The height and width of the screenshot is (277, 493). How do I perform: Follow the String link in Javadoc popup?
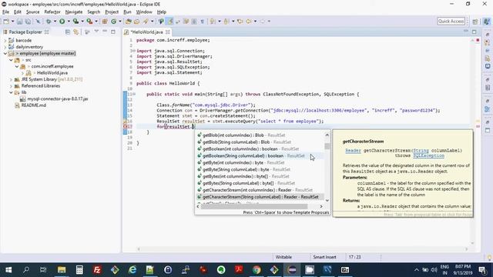(421, 151)
